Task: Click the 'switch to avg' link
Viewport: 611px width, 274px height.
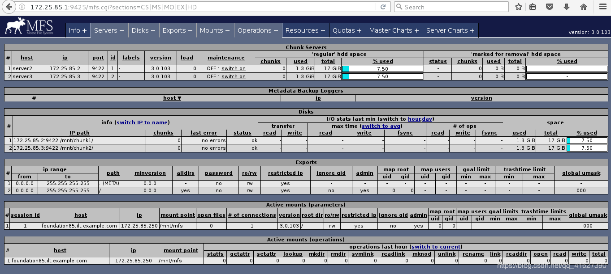Action: pyautogui.click(x=381, y=126)
